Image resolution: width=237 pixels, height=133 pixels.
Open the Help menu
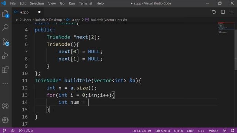point(100,3)
